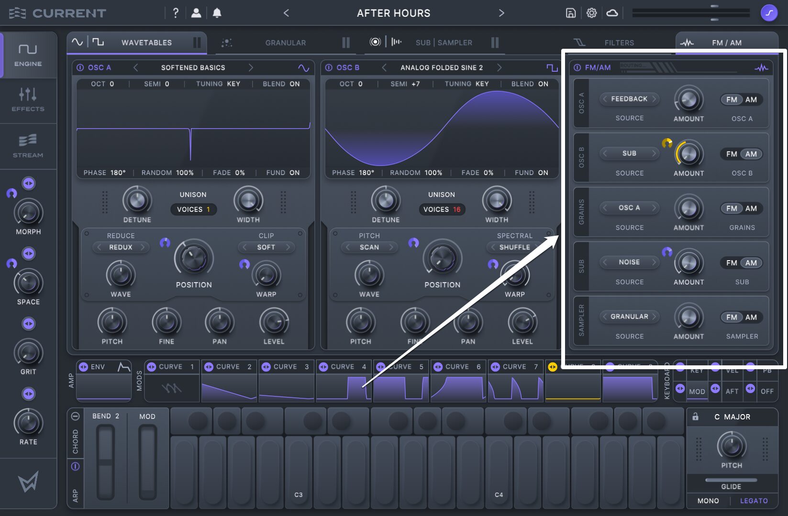Adjust the Bend pitch wheel slider
The height and width of the screenshot is (516, 788).
coord(105,461)
